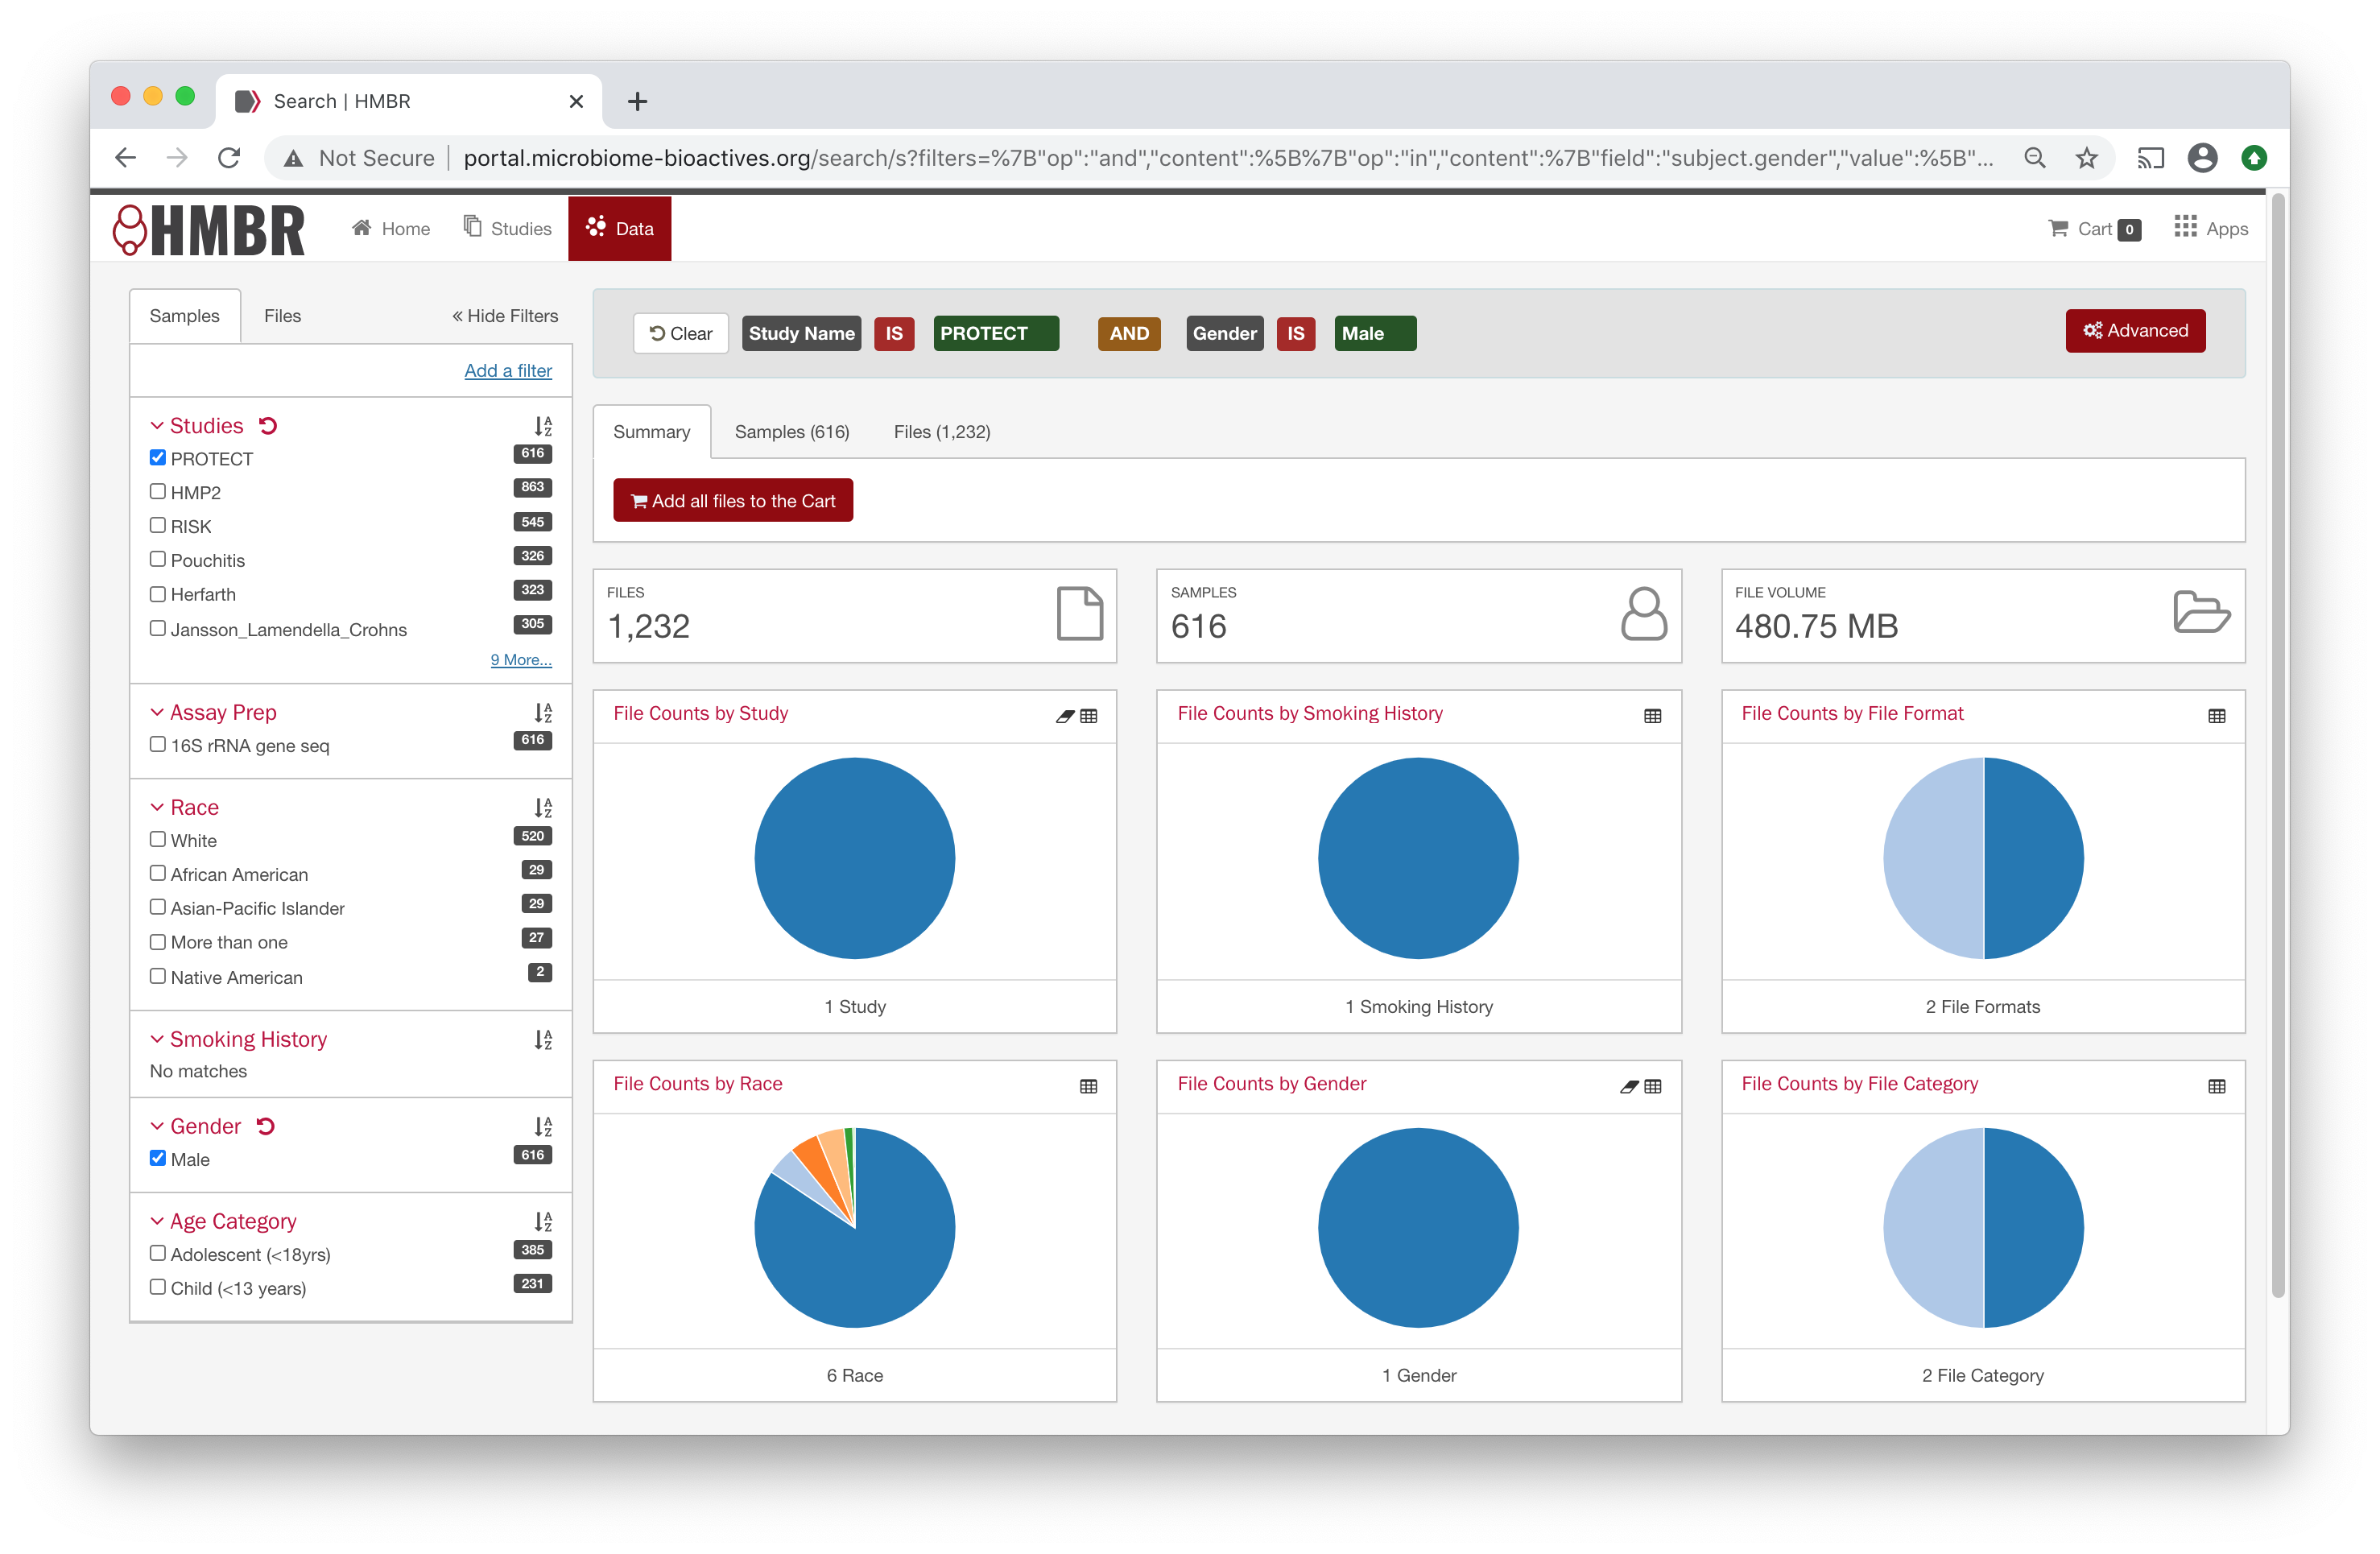
Task: Collapse the Assay Prep filter section
Action: (x=157, y=712)
